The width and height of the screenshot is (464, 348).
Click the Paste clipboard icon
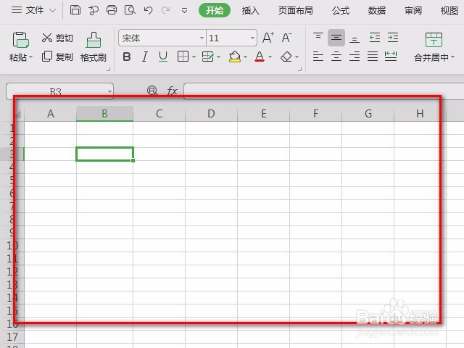pos(20,40)
